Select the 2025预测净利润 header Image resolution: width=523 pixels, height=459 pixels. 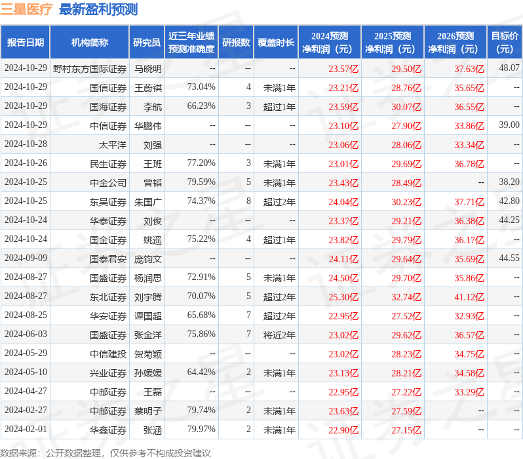(393, 43)
